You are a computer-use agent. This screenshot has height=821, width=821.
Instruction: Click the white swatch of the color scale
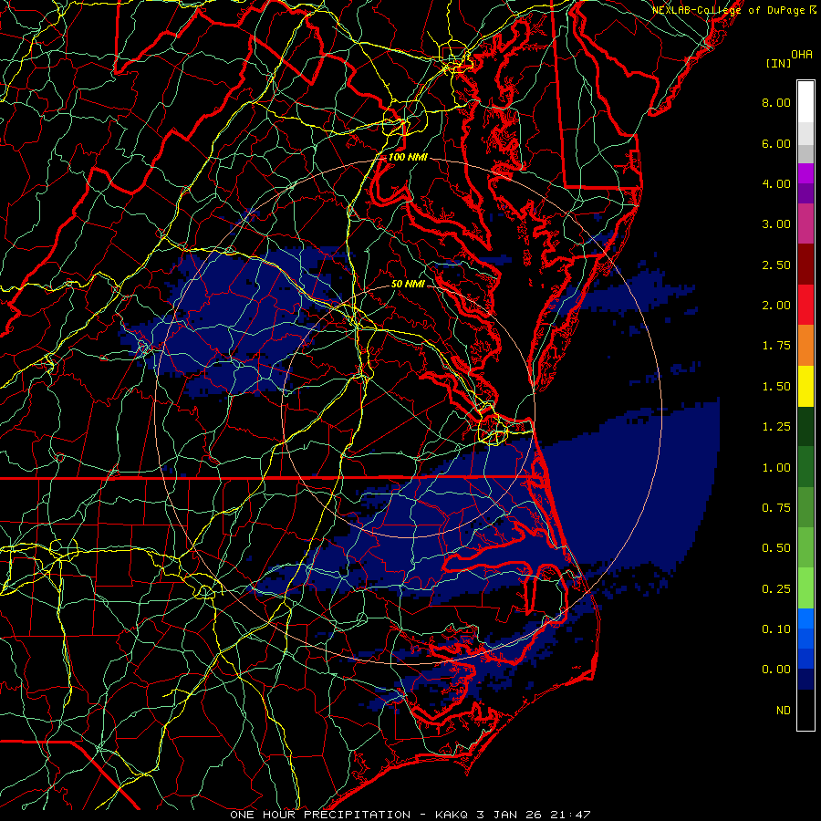[x=805, y=102]
